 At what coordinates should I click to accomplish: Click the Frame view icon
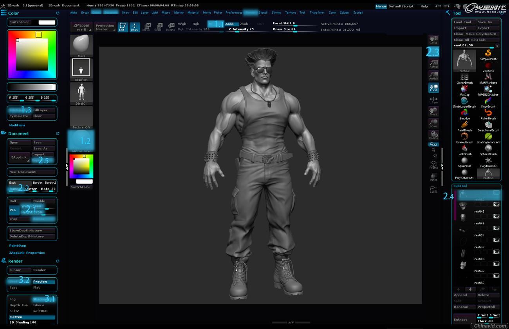coord(433,165)
